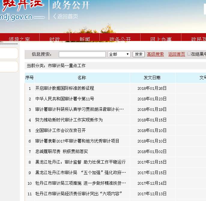Open the 时政 navigation tab
The width and height of the screenshot is (206, 201).
point(55,39)
